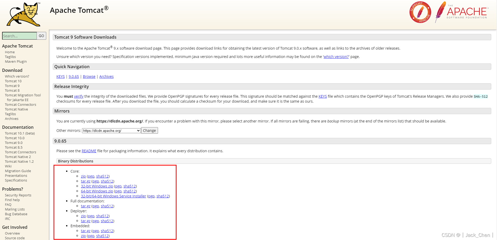Image resolution: width=497 pixels, height=240 pixels.
Task: Open Tomcat 9.0 documentation
Action: (14, 143)
